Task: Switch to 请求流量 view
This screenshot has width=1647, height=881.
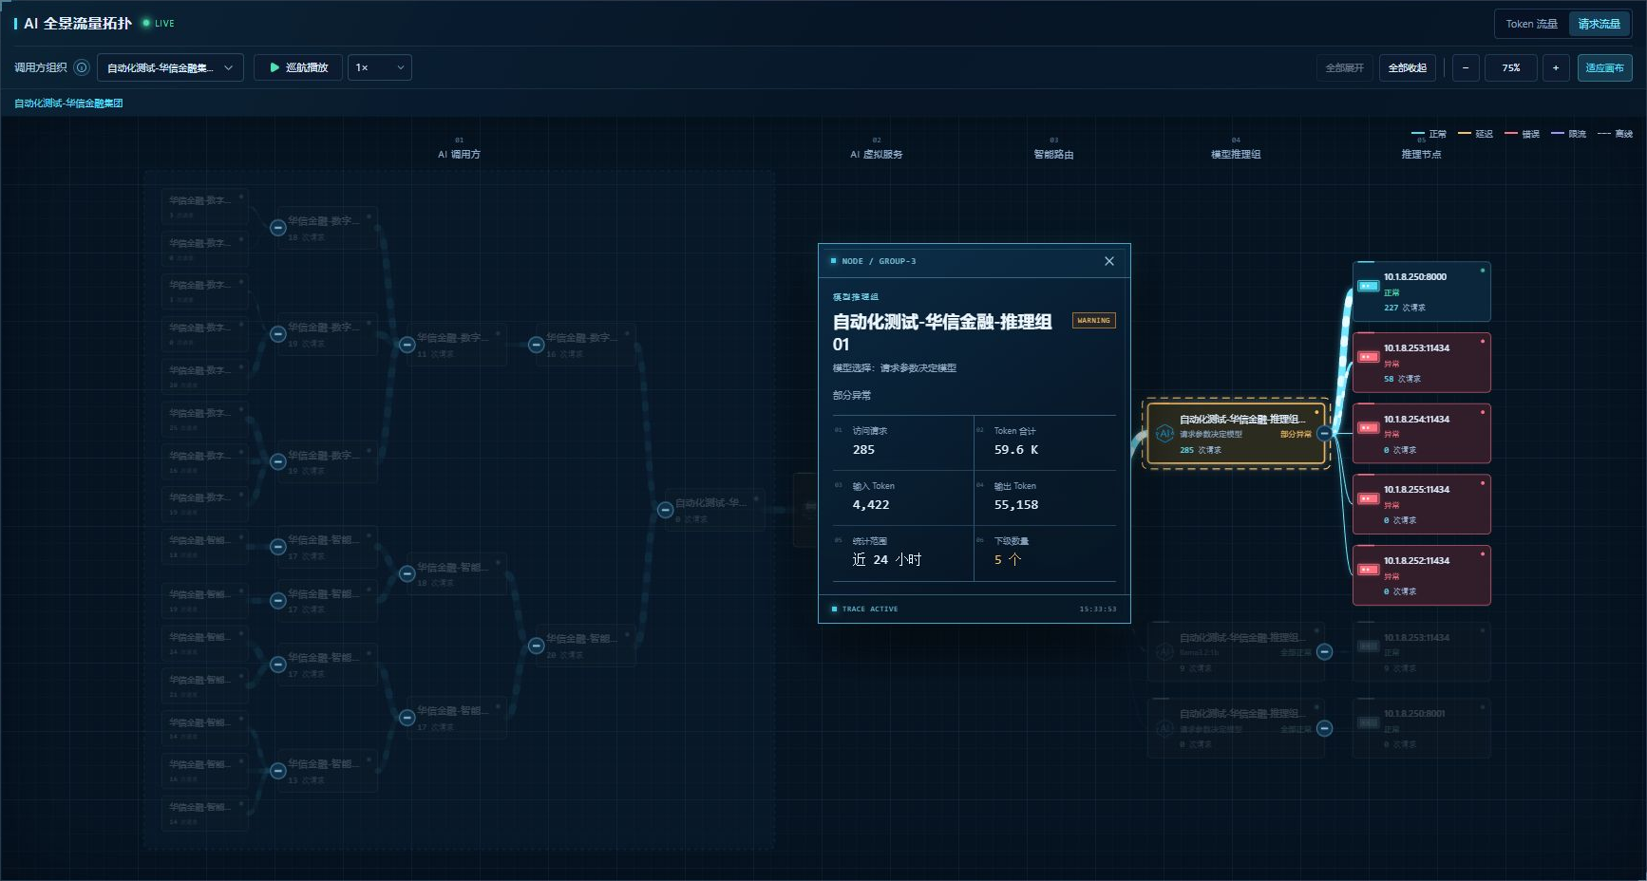Action: 1600,24
